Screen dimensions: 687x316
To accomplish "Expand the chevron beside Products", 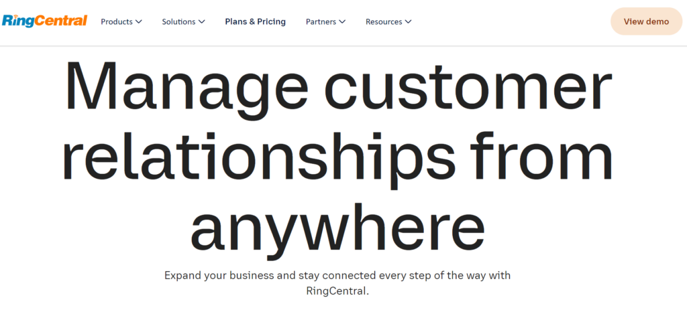I will [139, 21].
